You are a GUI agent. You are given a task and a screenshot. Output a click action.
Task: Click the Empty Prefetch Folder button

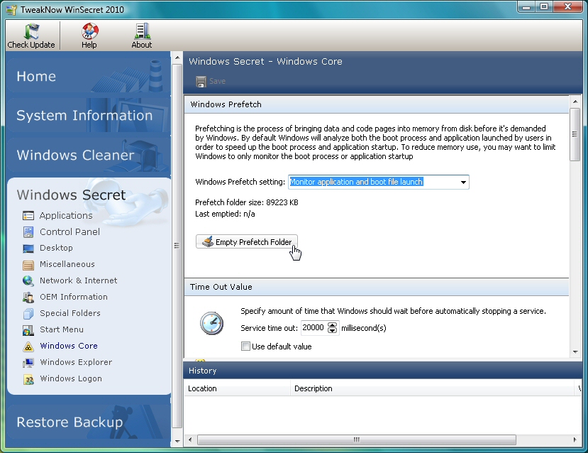(246, 242)
